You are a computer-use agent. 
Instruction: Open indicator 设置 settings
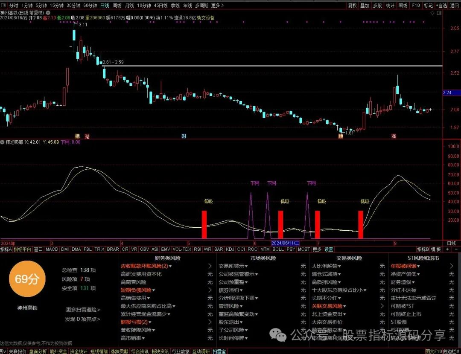tap(329, 249)
